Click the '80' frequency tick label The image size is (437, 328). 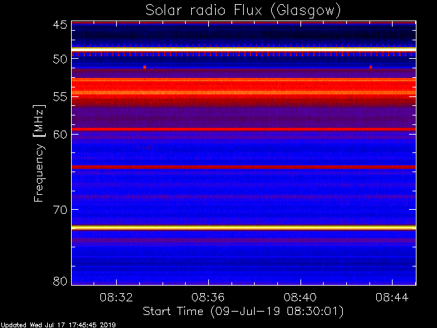coord(60,281)
